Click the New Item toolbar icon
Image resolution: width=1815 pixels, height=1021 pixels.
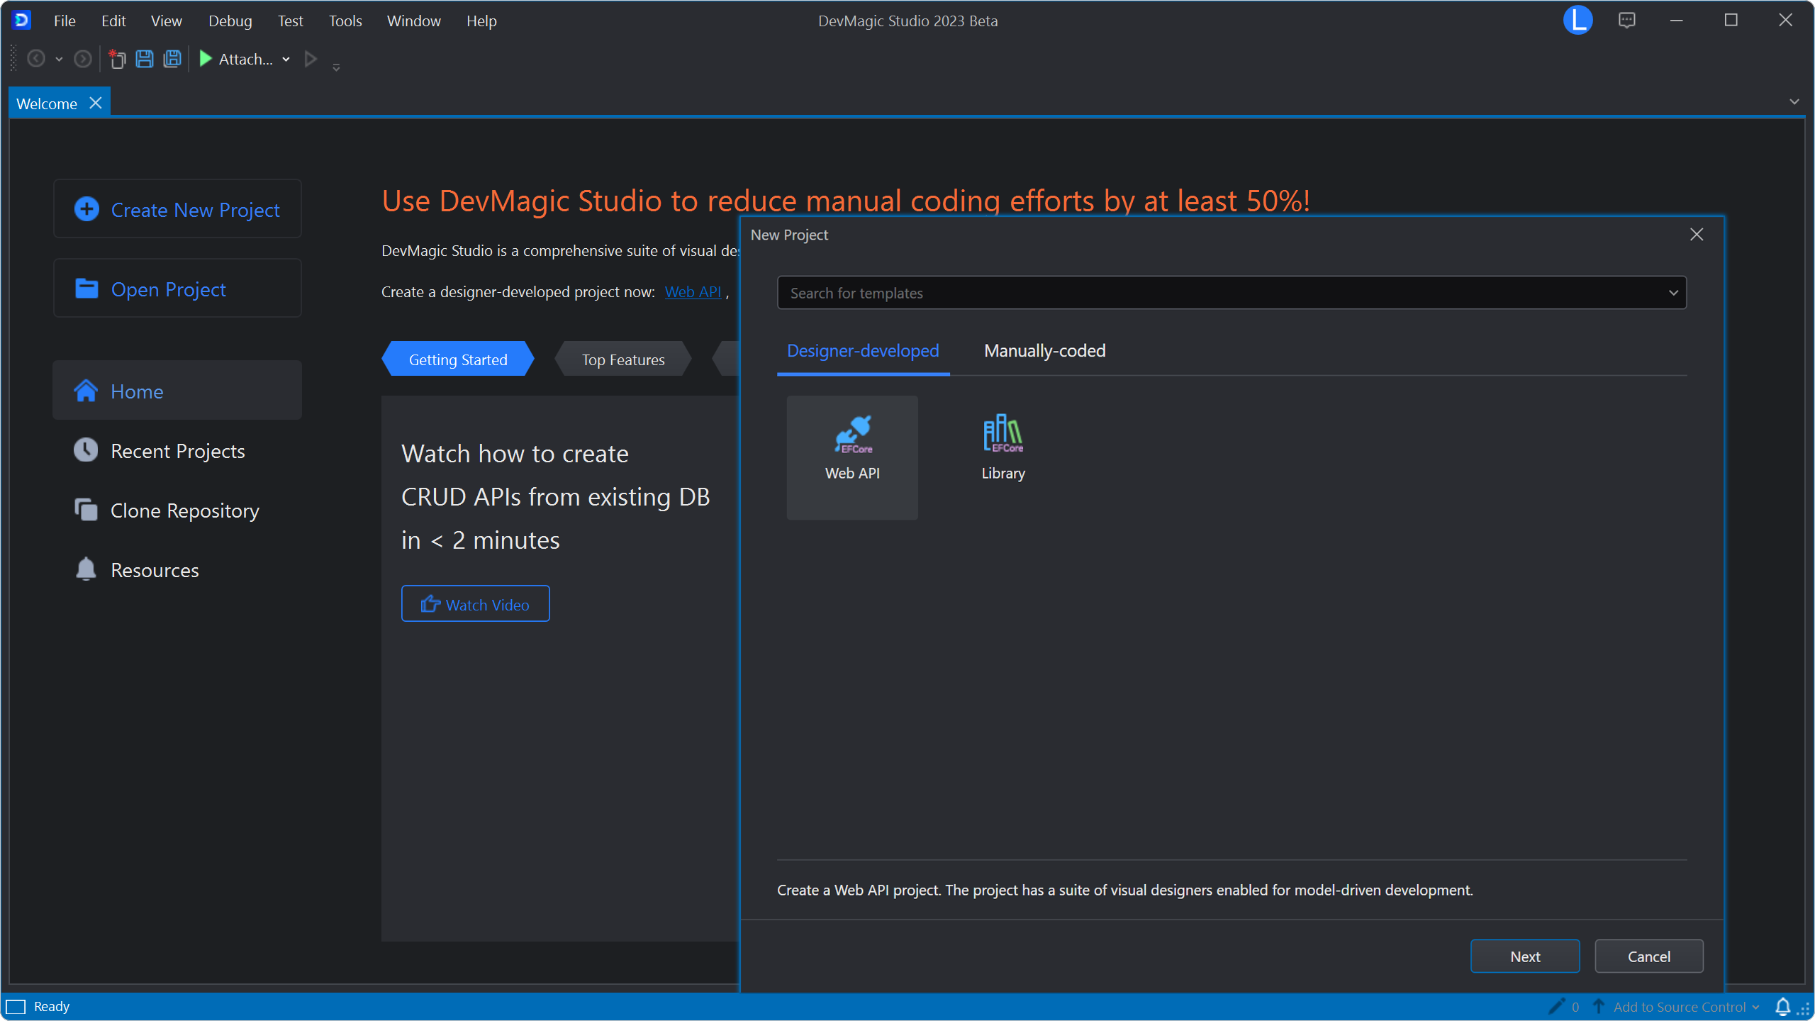coord(116,59)
